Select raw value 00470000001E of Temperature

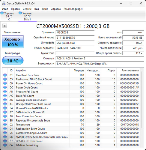coord(129,124)
